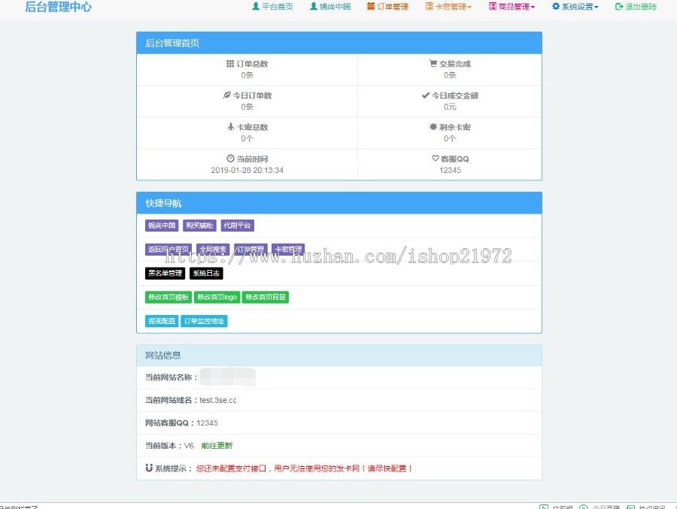Click the blue 提现配置 button
Viewport: 677px width, 509px height.
pos(162,321)
